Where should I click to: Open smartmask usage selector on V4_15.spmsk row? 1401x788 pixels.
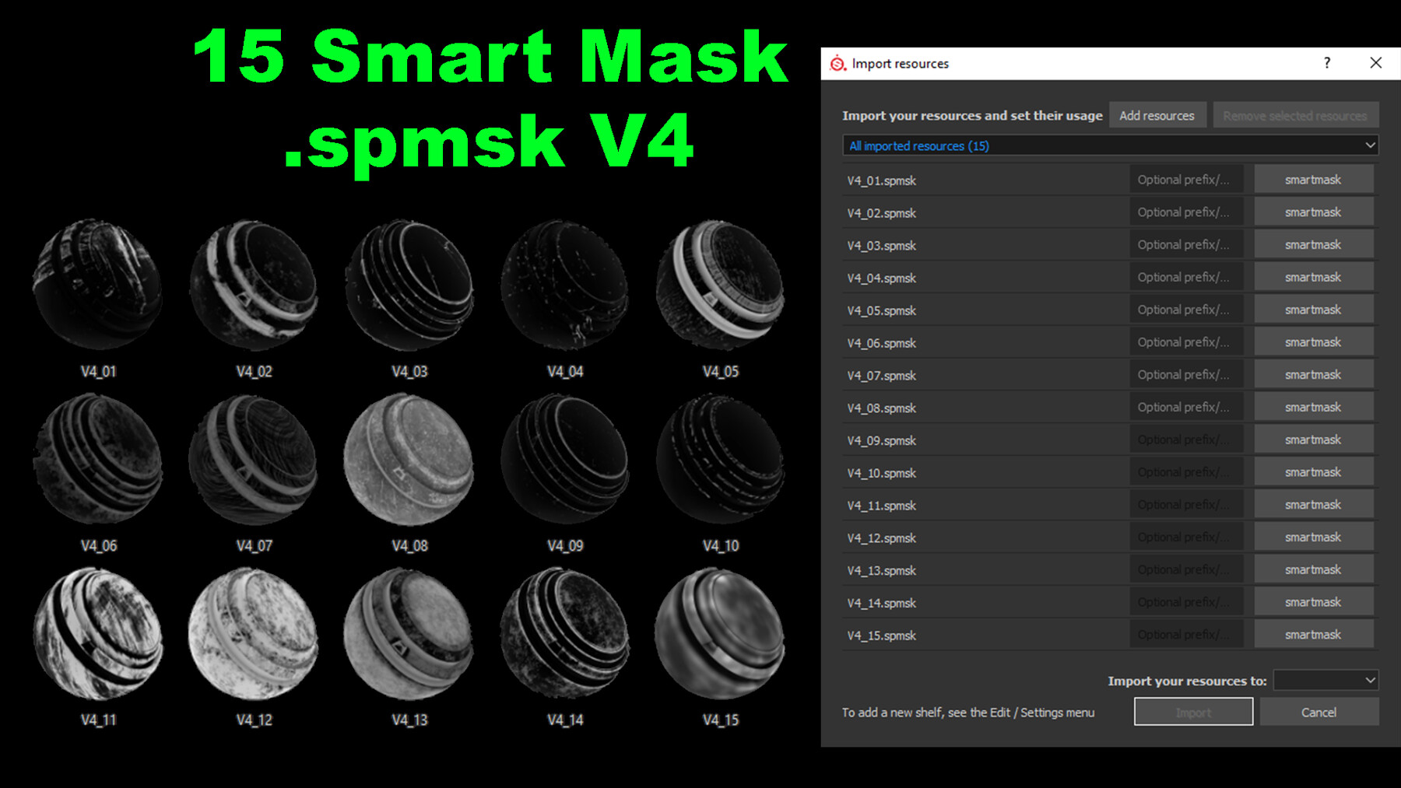point(1314,634)
